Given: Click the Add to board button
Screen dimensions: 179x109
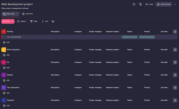Looking at the screenshot, I should click(164, 4).
